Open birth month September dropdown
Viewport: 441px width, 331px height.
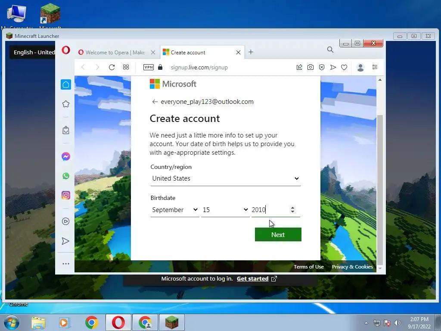click(x=175, y=210)
